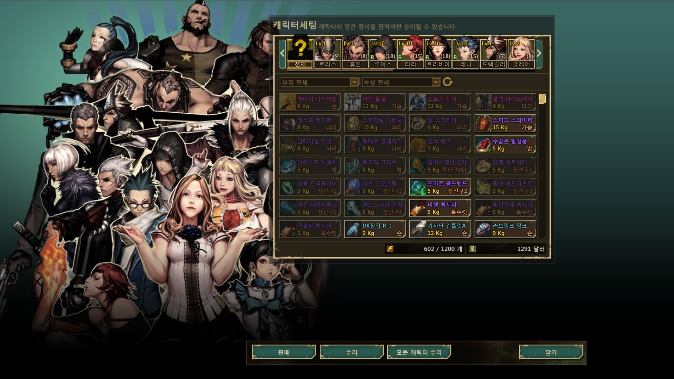Switch to the 전체 all-characters tab
The height and width of the screenshot is (379, 674).
pyautogui.click(x=300, y=54)
